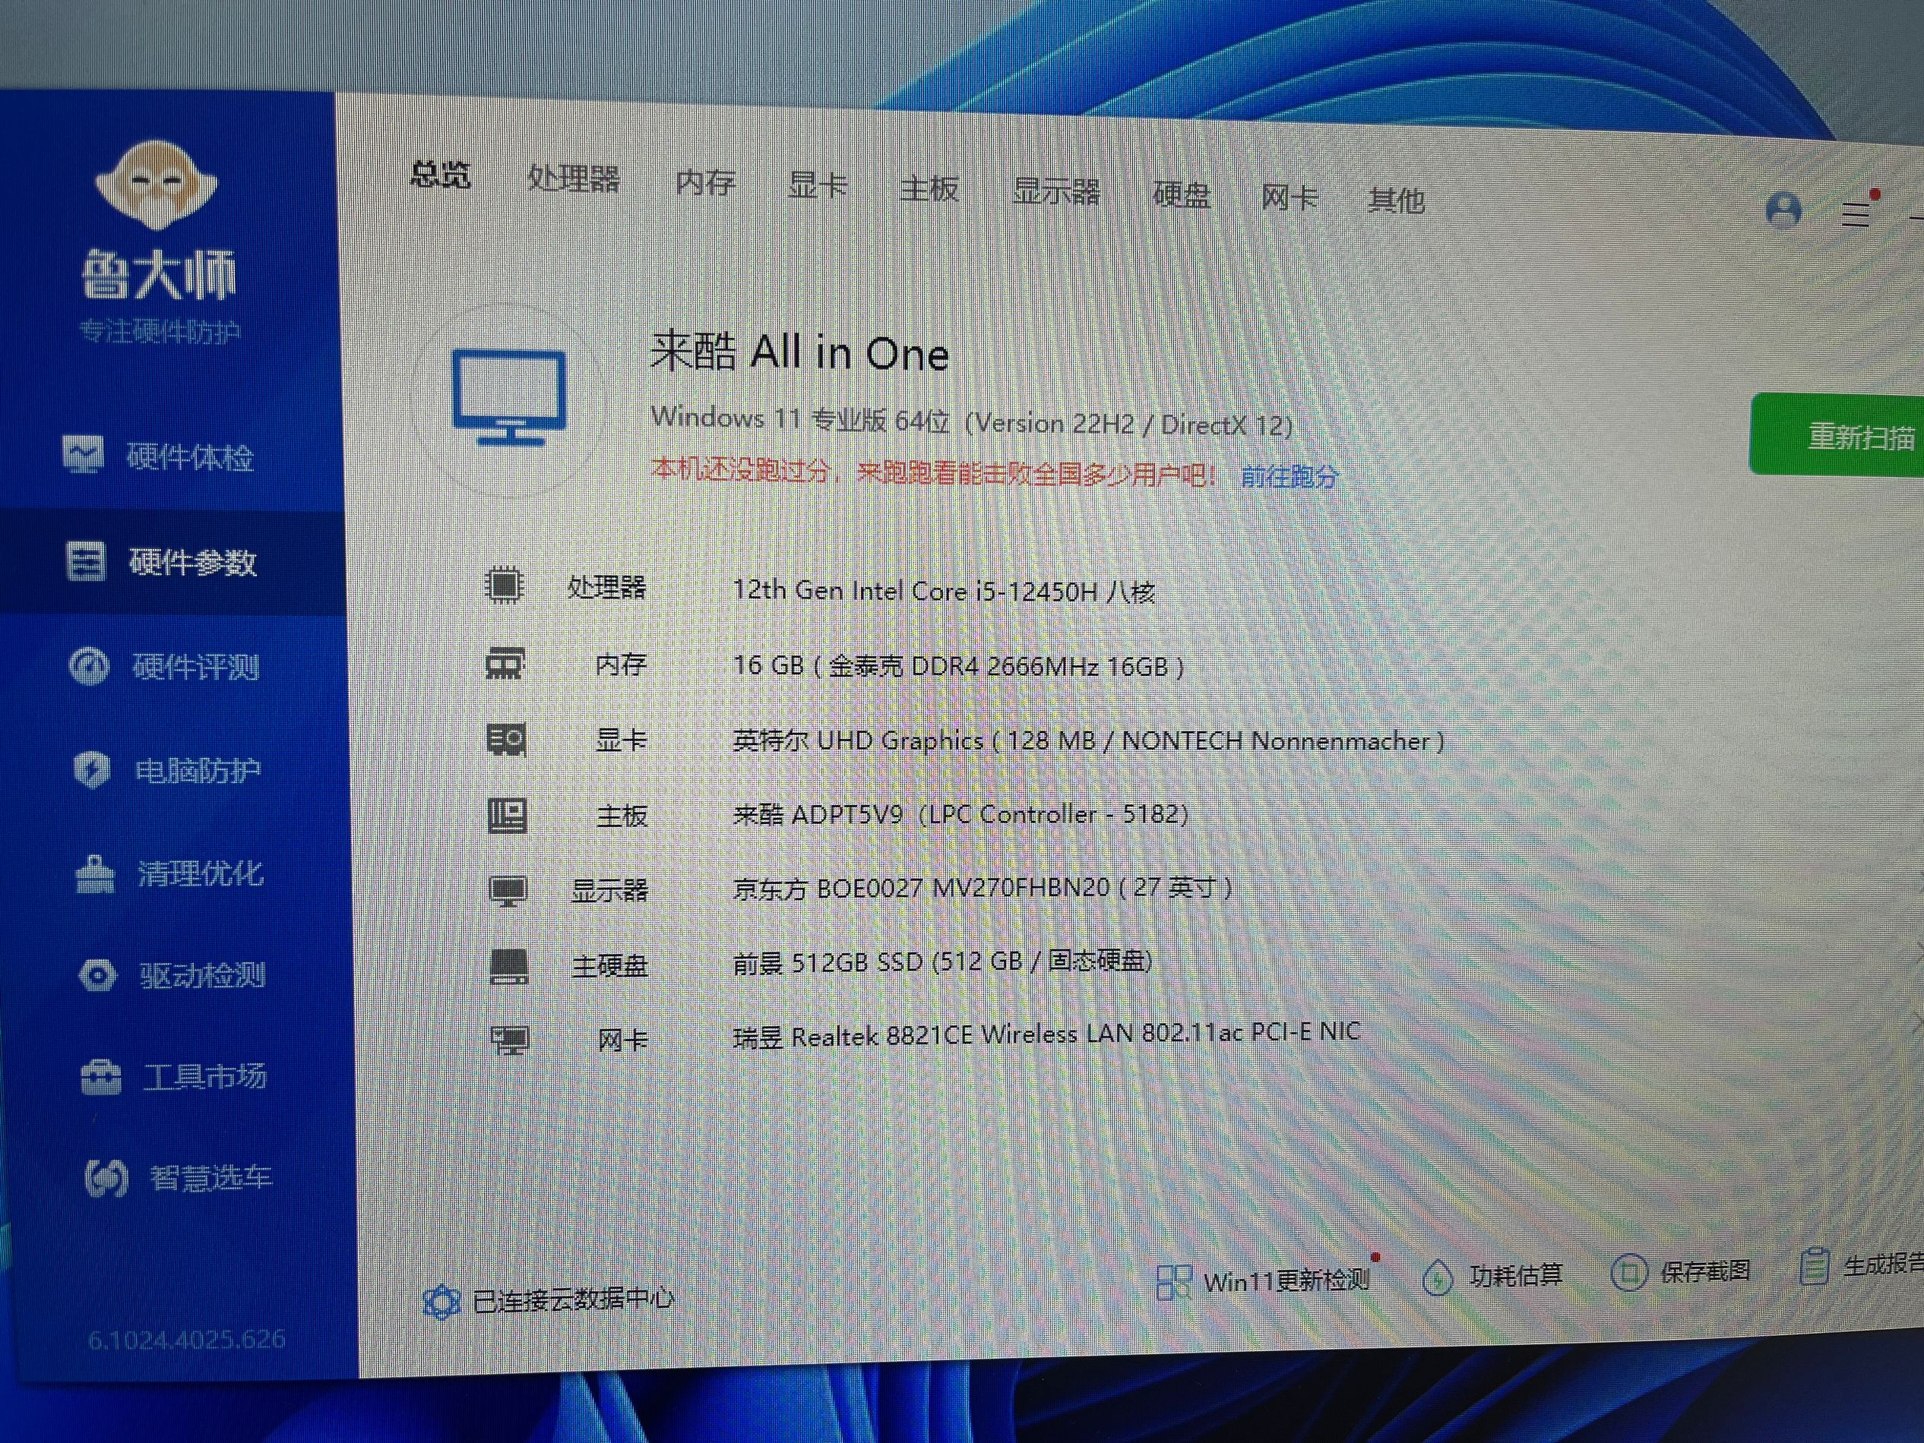Click the 功耗估算 droplet icon
The height and width of the screenshot is (1443, 1924).
point(1437,1279)
